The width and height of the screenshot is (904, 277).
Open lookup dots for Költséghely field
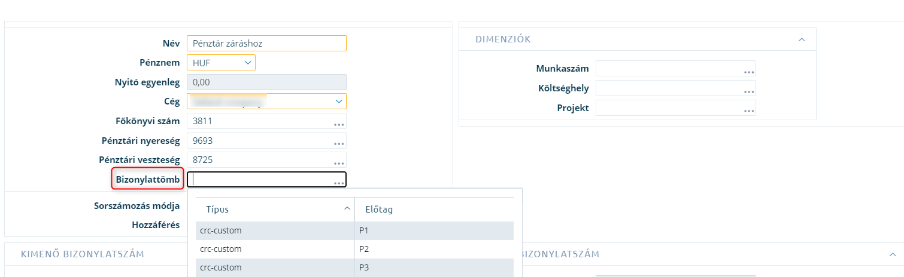(748, 91)
